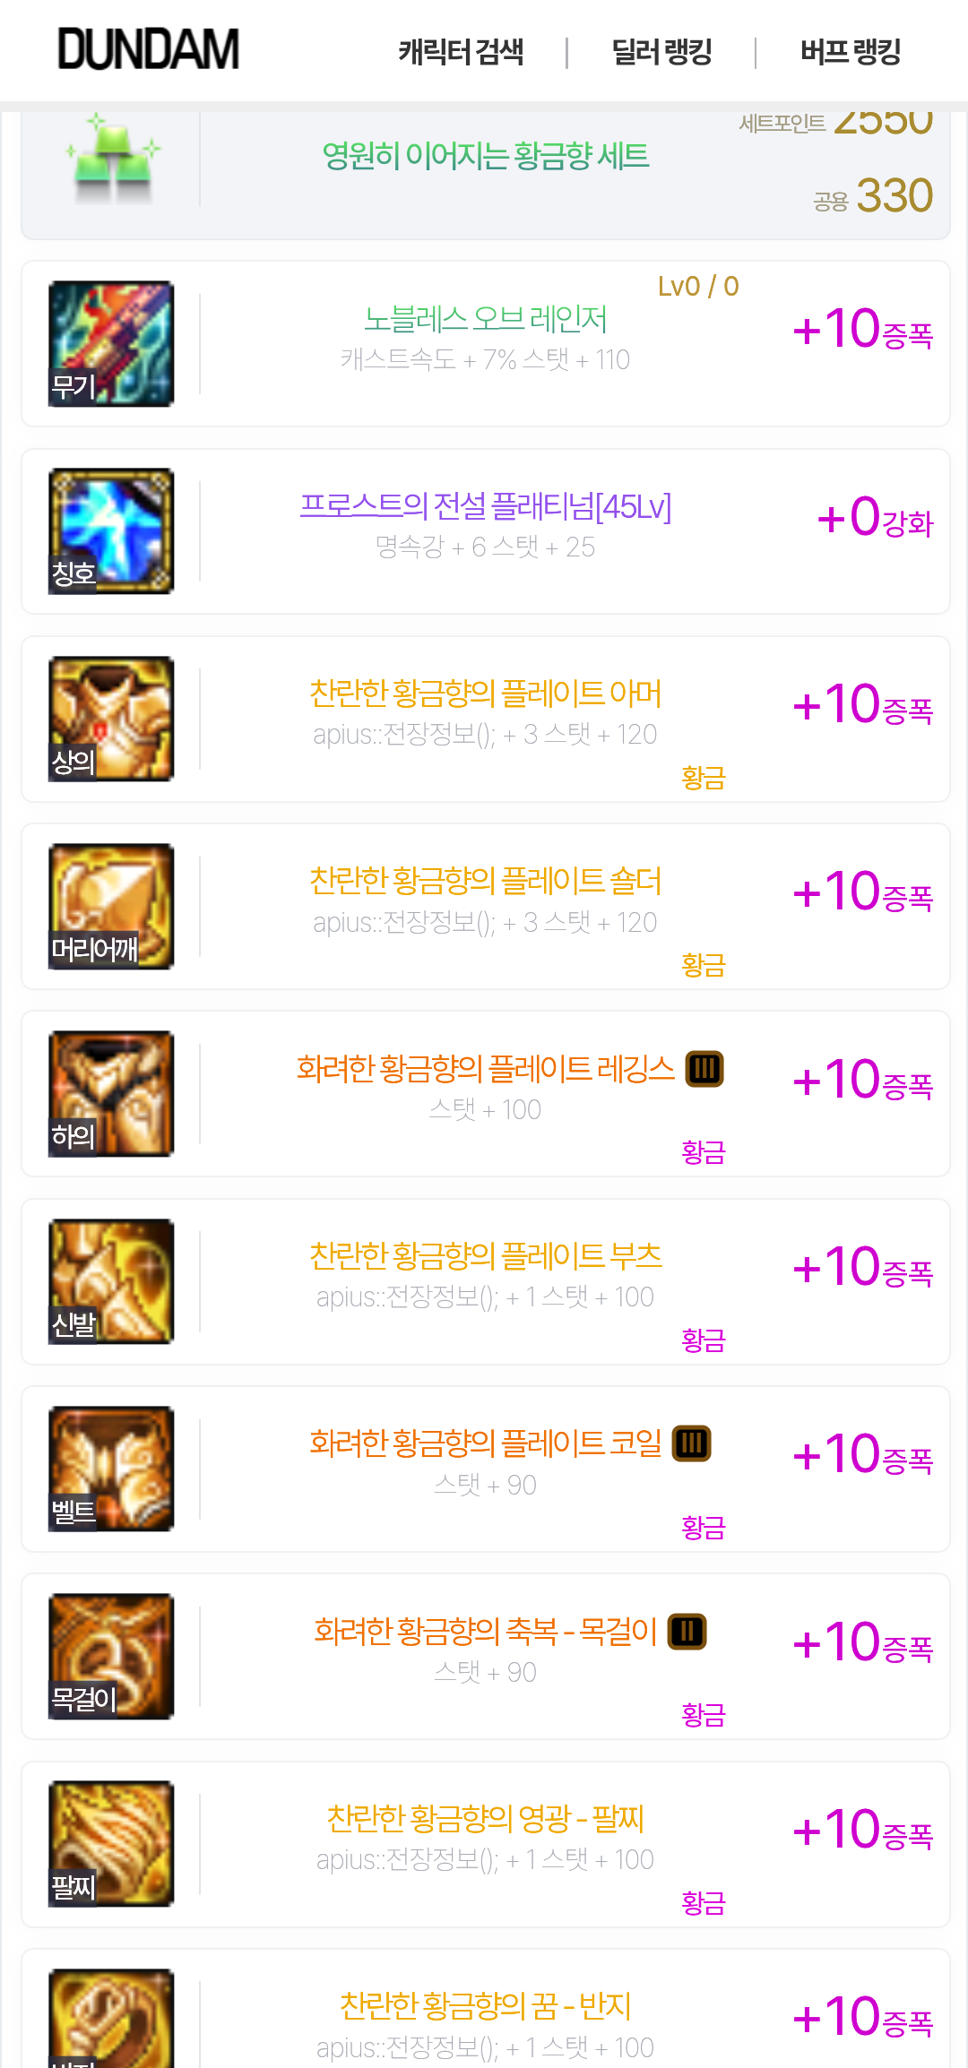
Task: Click the green gold-bar set icon
Action: (x=113, y=158)
